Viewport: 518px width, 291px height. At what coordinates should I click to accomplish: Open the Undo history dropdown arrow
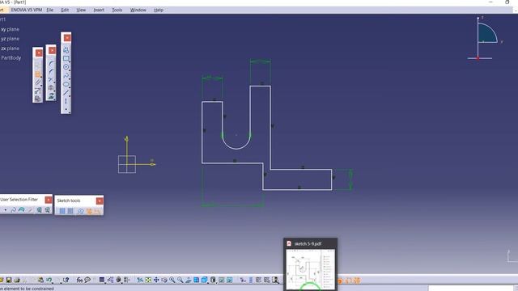click(x=52, y=283)
